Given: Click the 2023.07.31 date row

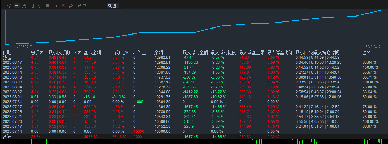Looking at the screenshot, I should (x=12, y=102).
